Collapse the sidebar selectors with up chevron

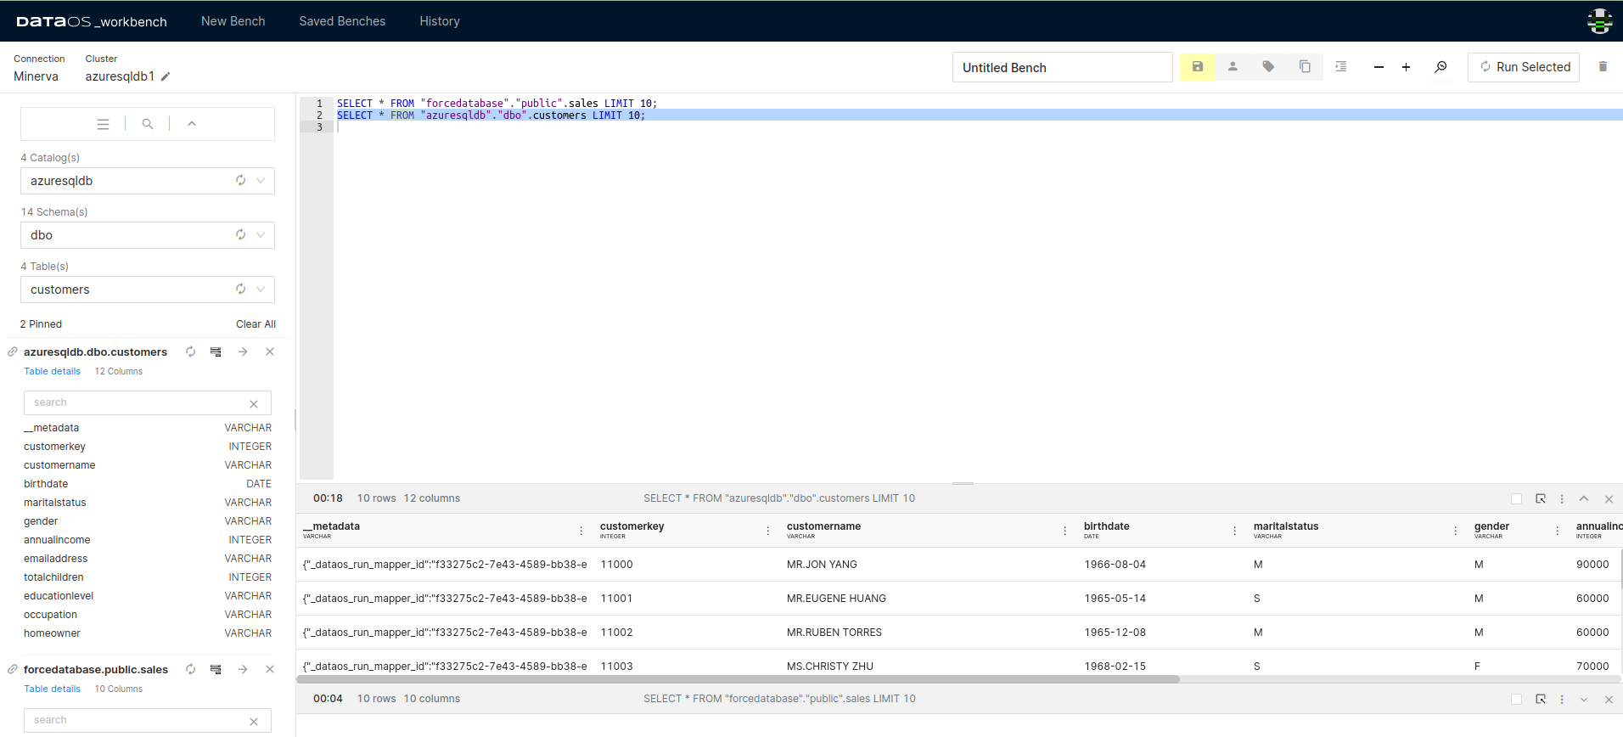coord(192,124)
